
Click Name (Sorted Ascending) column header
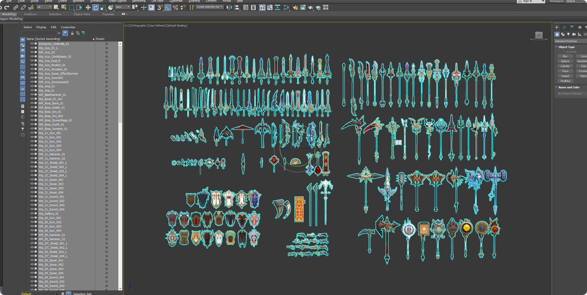tap(60, 39)
